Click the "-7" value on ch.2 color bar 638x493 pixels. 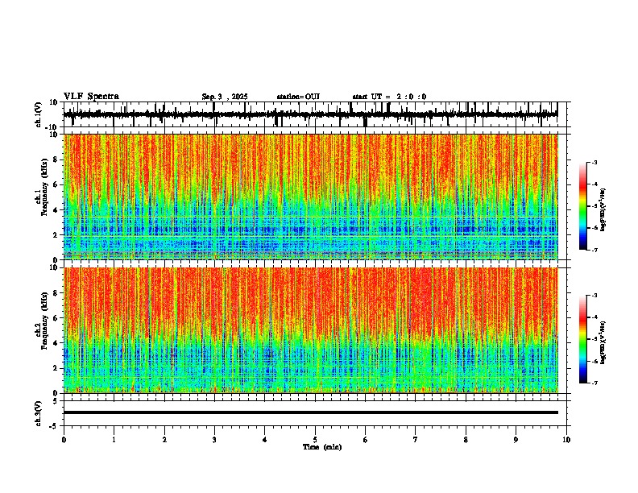click(x=594, y=383)
